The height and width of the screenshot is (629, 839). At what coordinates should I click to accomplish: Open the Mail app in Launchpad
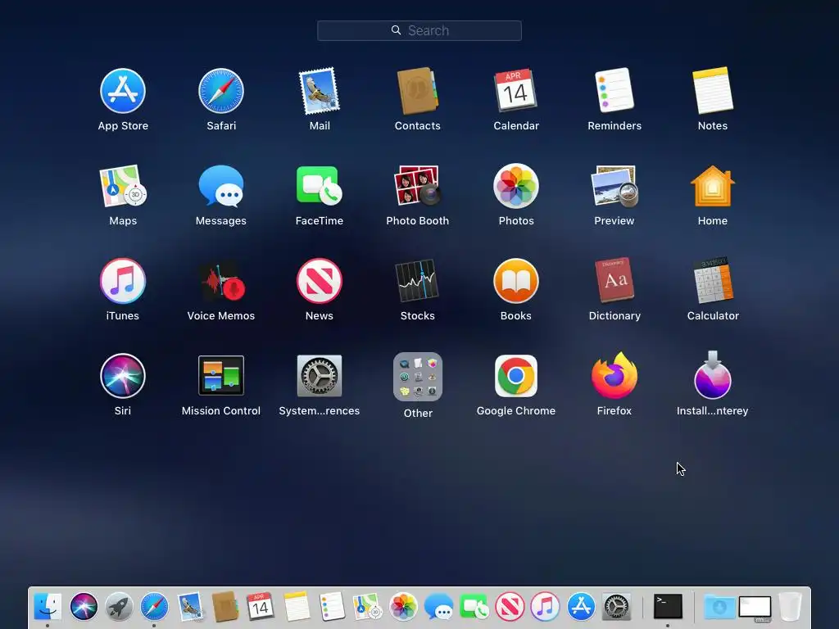[320, 91]
